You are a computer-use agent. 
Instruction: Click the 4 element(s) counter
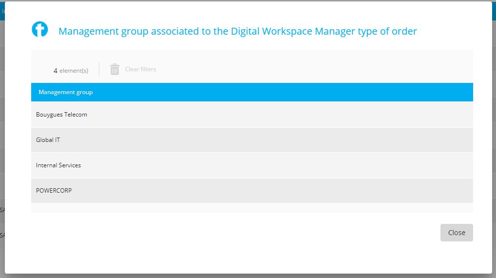71,71
